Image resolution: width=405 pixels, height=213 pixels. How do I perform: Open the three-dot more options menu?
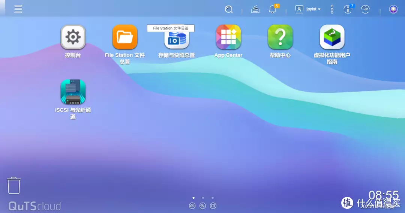pos(332,9)
